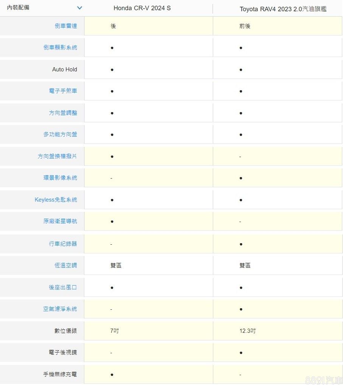Image resolution: width=343 pixels, height=385 pixels.
Task: Click the 空氣濾淨系統 link
Action: click(60, 309)
